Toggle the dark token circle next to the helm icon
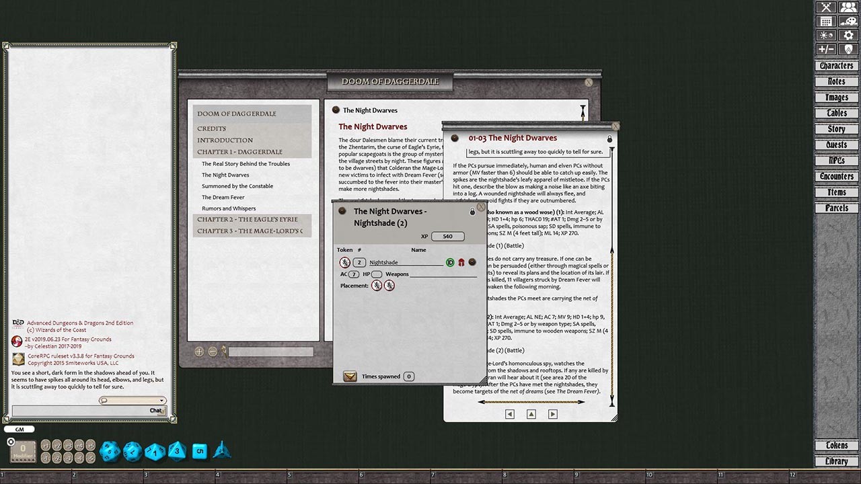The width and height of the screenshot is (861, 484). click(472, 262)
